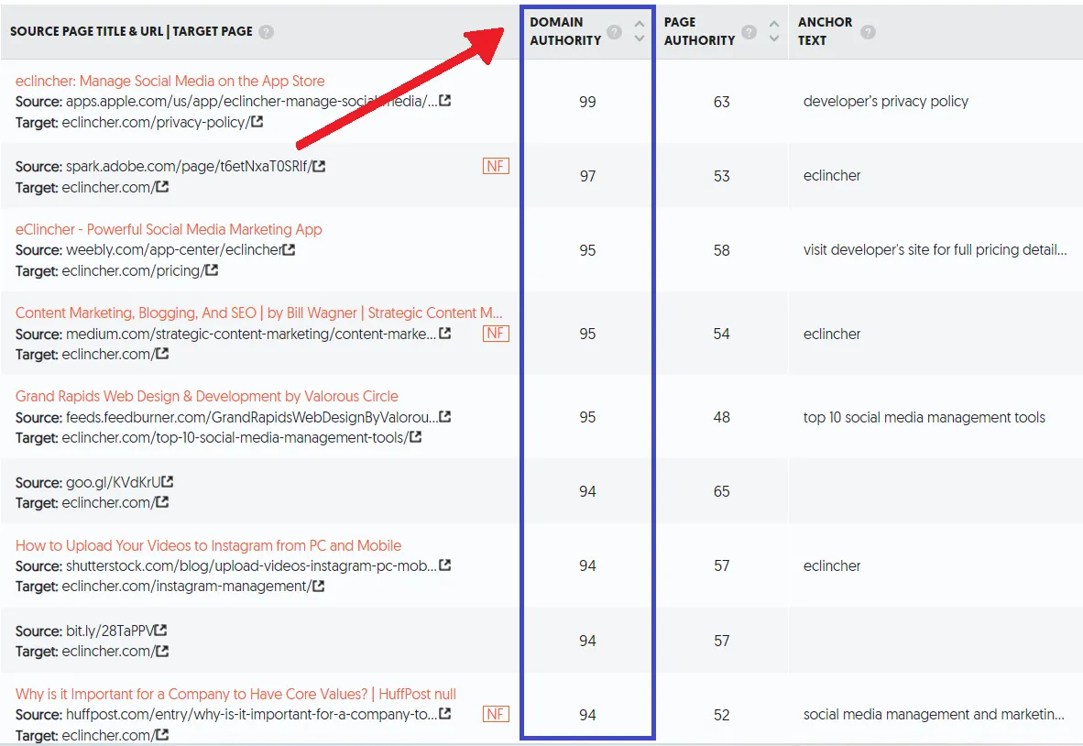Click help icon beside Source Page Title header

tap(266, 32)
